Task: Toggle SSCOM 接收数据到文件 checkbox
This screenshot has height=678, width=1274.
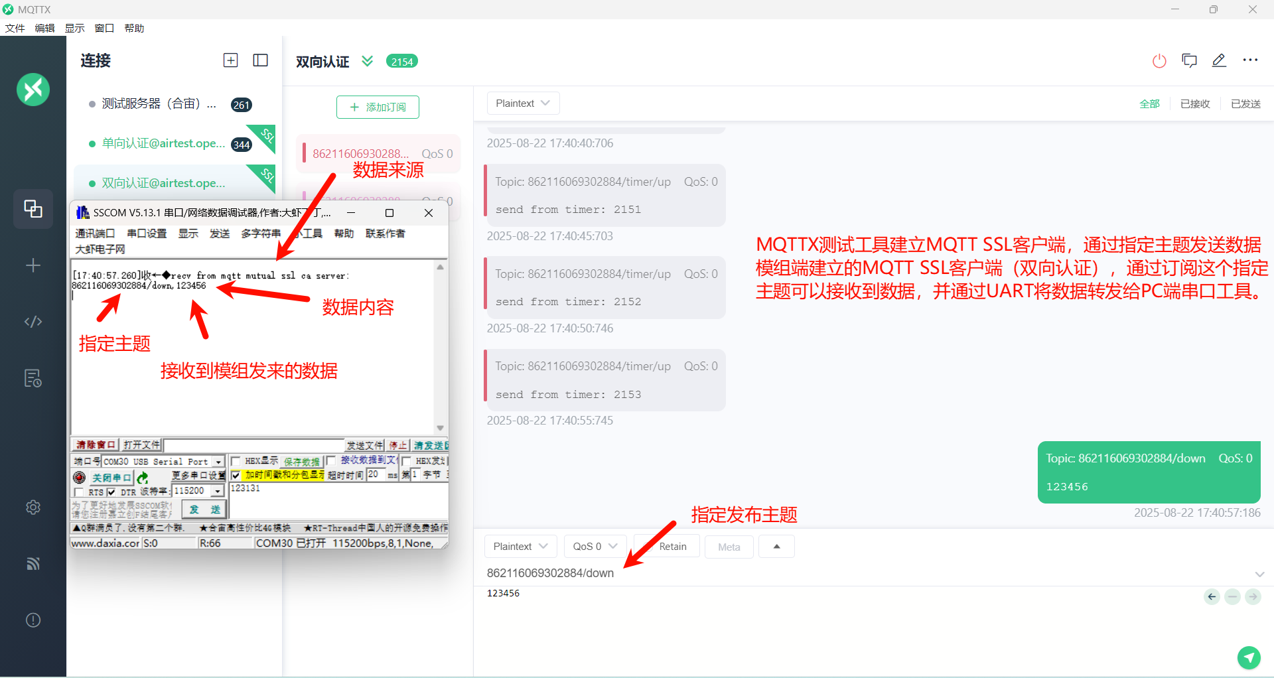Action: click(330, 461)
